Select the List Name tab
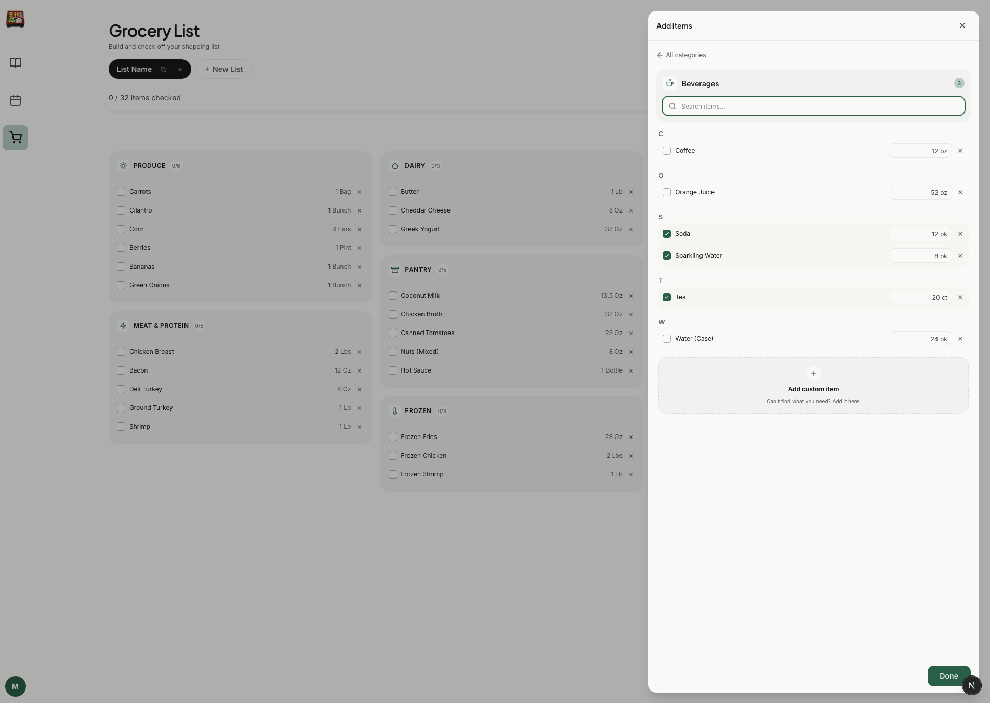This screenshot has height=703, width=990. 135,69
